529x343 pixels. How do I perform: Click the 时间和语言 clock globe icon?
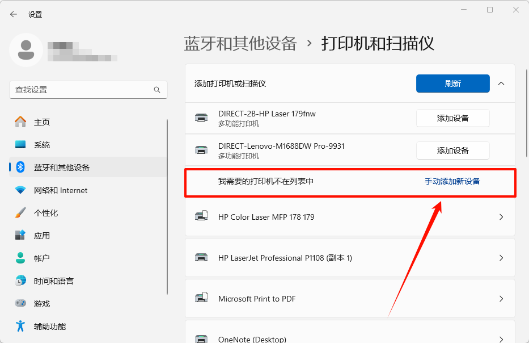pyautogui.click(x=20, y=281)
